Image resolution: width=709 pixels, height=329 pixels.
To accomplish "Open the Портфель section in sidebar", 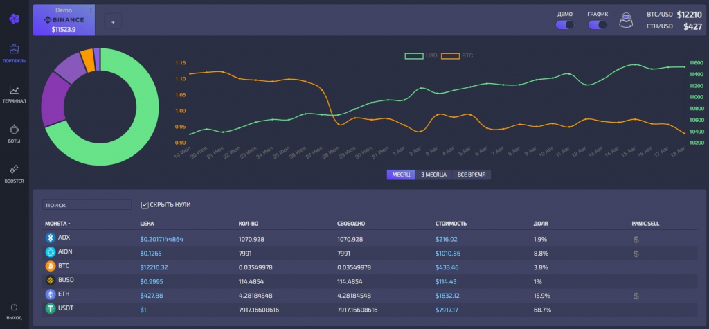I will [14, 53].
